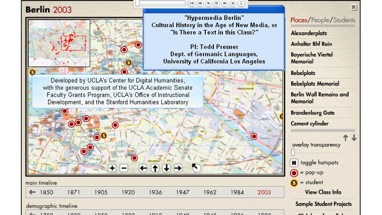Jump to 1920 on main timeline
382x215 pixels.
click(128, 193)
